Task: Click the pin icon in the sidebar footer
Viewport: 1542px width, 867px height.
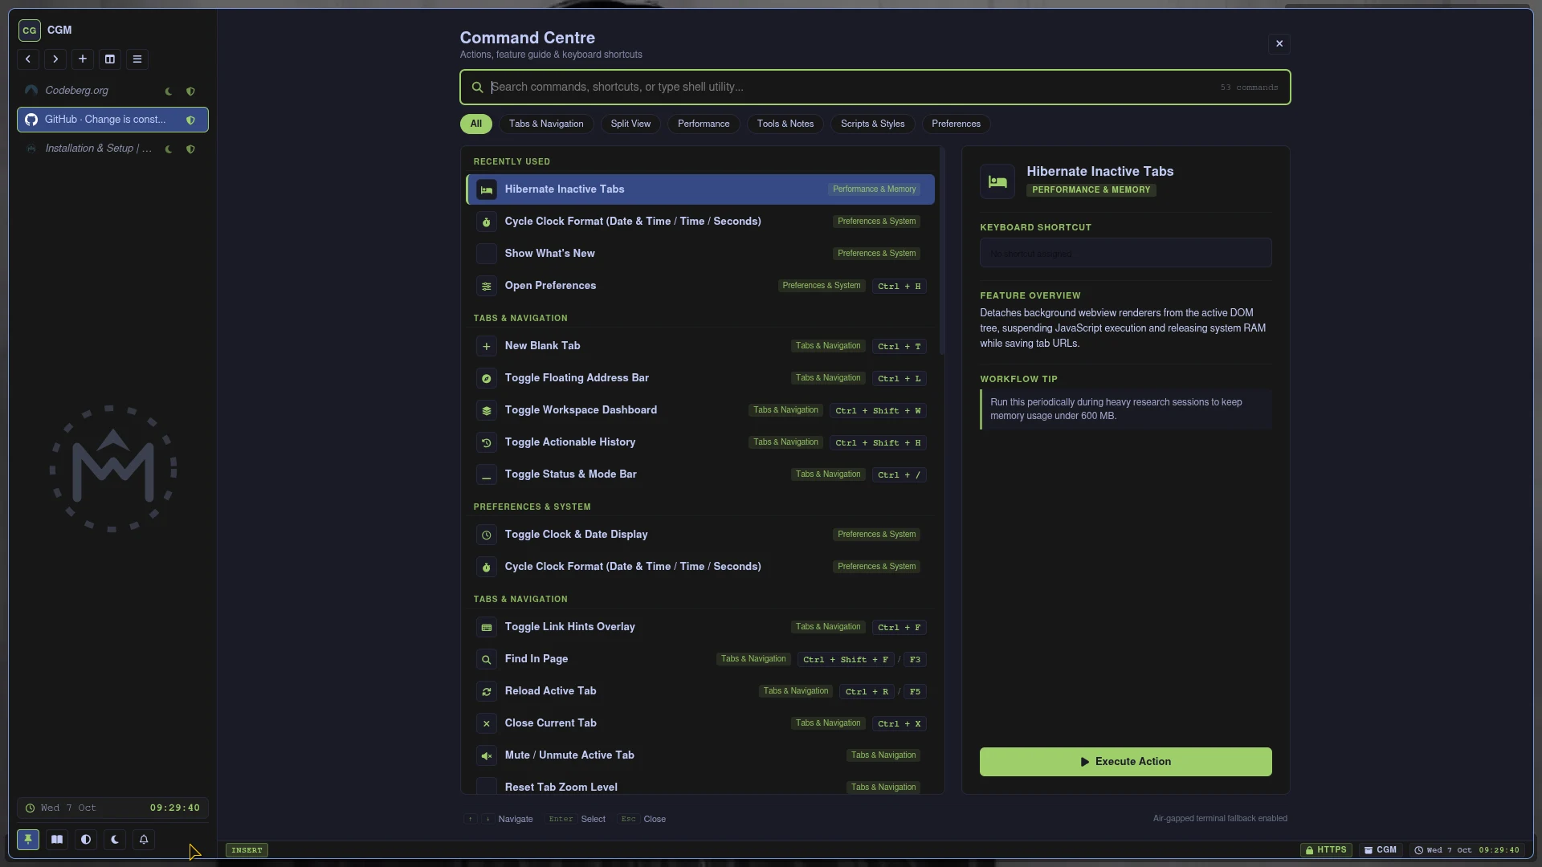Action: [28, 840]
